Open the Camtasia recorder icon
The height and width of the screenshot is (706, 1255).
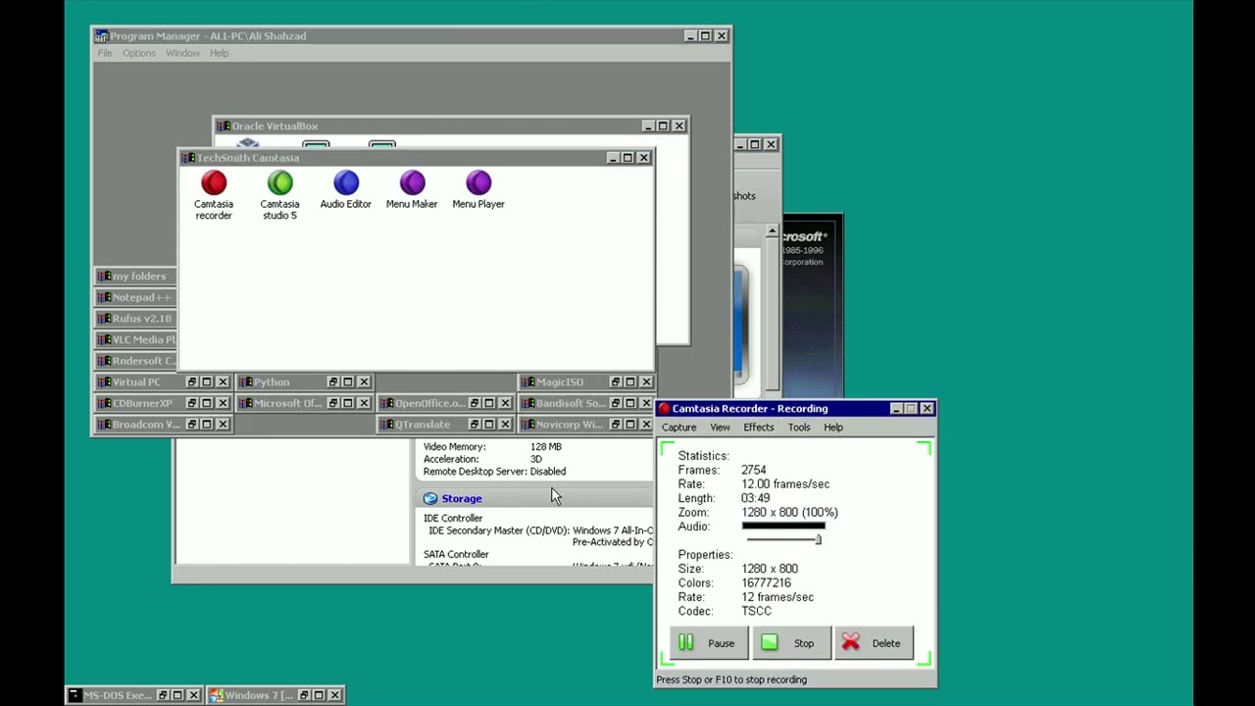pyautogui.click(x=214, y=195)
